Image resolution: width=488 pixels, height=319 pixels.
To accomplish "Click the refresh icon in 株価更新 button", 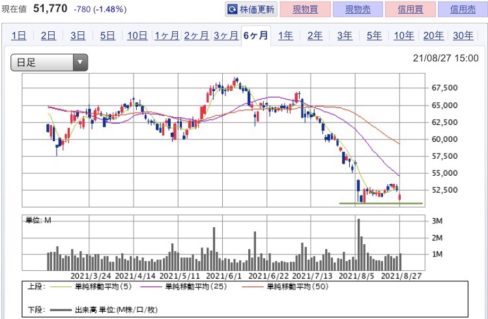I will click(232, 9).
